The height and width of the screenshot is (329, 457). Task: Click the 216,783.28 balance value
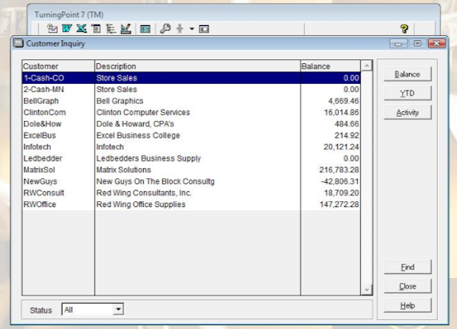(339, 170)
